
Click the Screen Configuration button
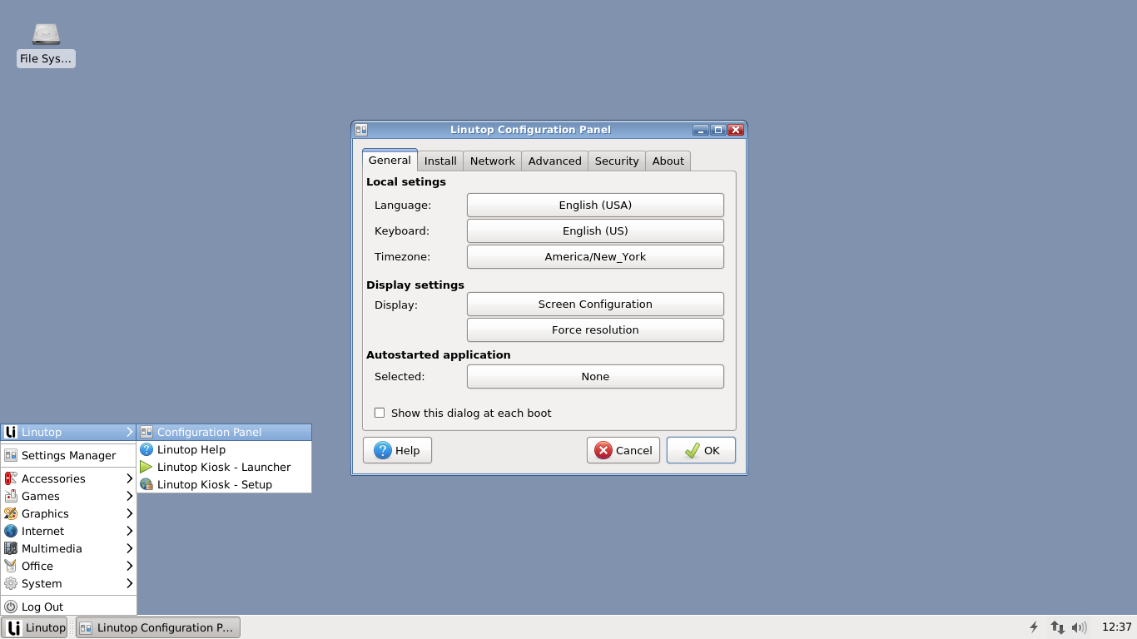click(595, 304)
